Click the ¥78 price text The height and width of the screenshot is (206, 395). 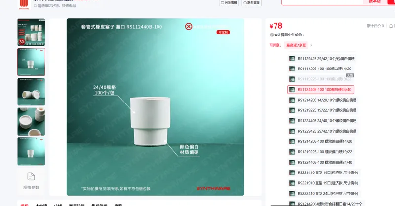[276, 26]
